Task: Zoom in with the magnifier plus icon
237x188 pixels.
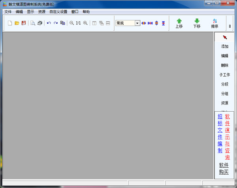Action: [85, 23]
